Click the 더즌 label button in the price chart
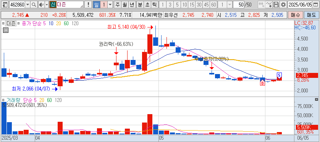Screen dimensions: 320x142 coord(10,24)
